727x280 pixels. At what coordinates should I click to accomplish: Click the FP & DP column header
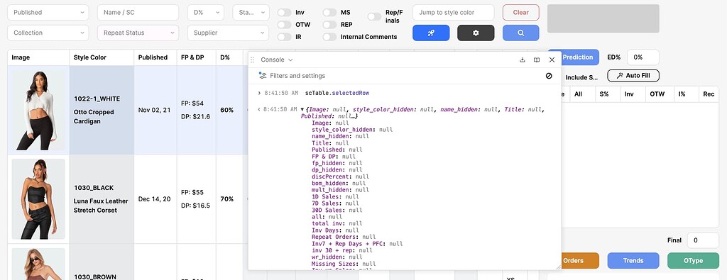(x=196, y=57)
